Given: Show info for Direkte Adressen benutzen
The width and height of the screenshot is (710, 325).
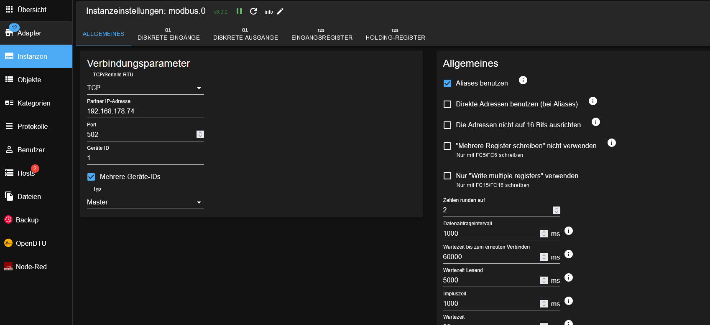Looking at the screenshot, I should click(x=593, y=101).
